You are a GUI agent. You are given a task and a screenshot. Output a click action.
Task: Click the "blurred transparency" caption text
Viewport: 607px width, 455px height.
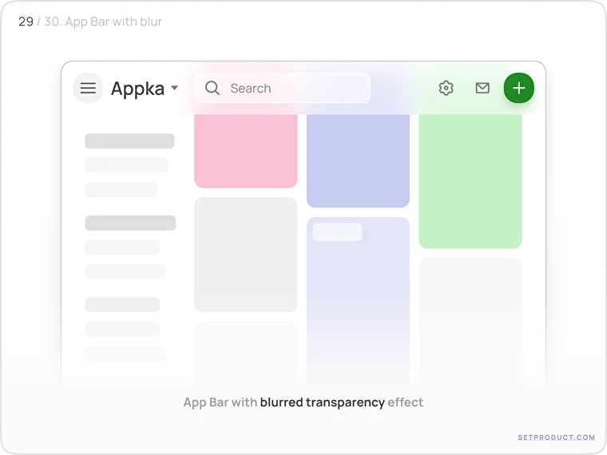322,402
